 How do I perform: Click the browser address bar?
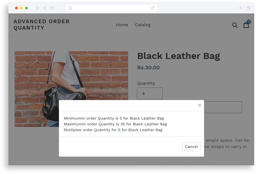click(x=111, y=8)
